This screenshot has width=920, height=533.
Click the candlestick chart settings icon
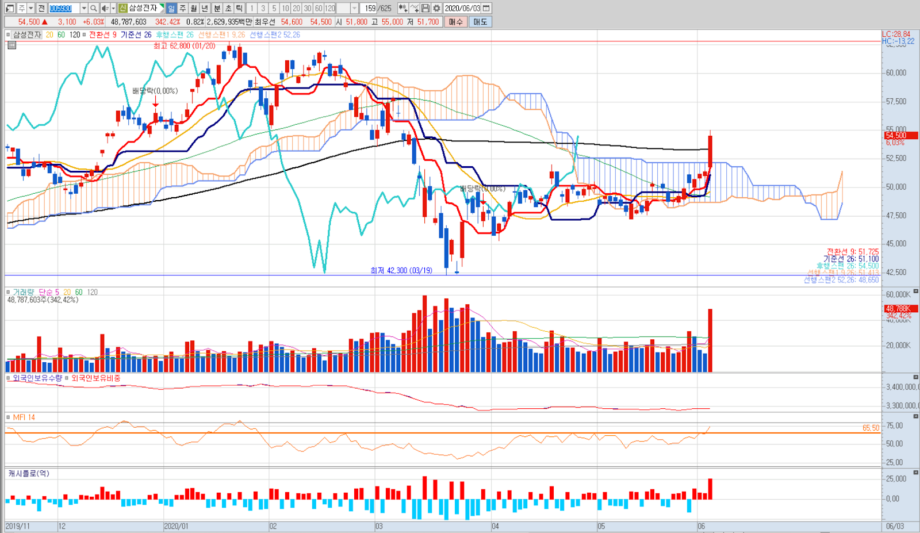[x=403, y=8]
